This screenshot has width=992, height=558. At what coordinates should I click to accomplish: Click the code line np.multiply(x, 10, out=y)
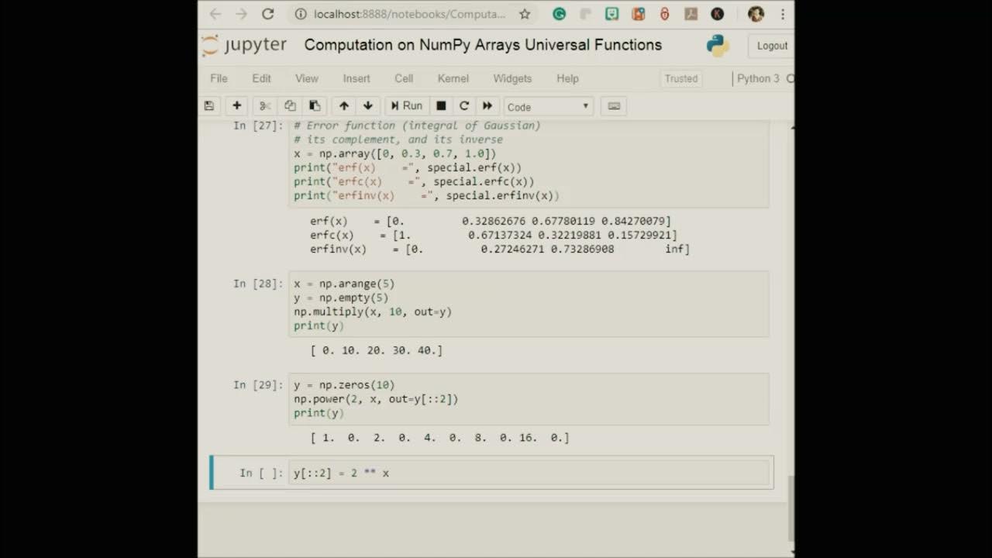373,312
